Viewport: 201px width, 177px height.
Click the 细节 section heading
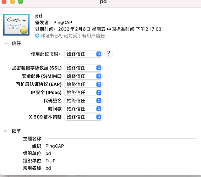tap(16, 131)
